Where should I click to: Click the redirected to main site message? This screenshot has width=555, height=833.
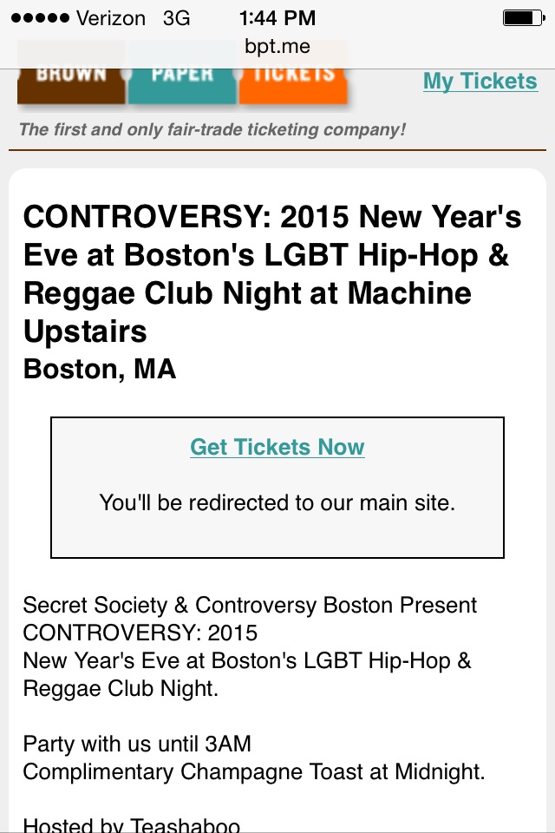277,502
